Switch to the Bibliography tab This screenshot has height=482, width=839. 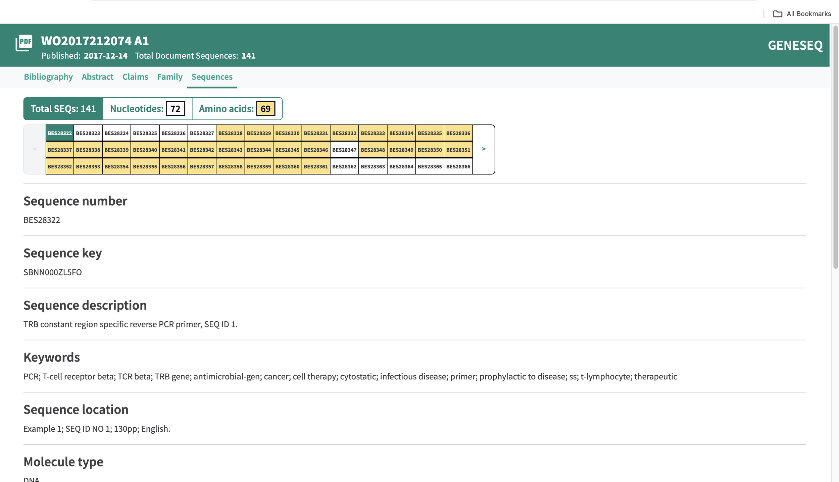pos(48,77)
